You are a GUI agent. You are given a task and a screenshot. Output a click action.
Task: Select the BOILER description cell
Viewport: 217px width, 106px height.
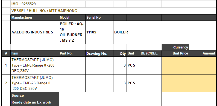tap(165, 32)
